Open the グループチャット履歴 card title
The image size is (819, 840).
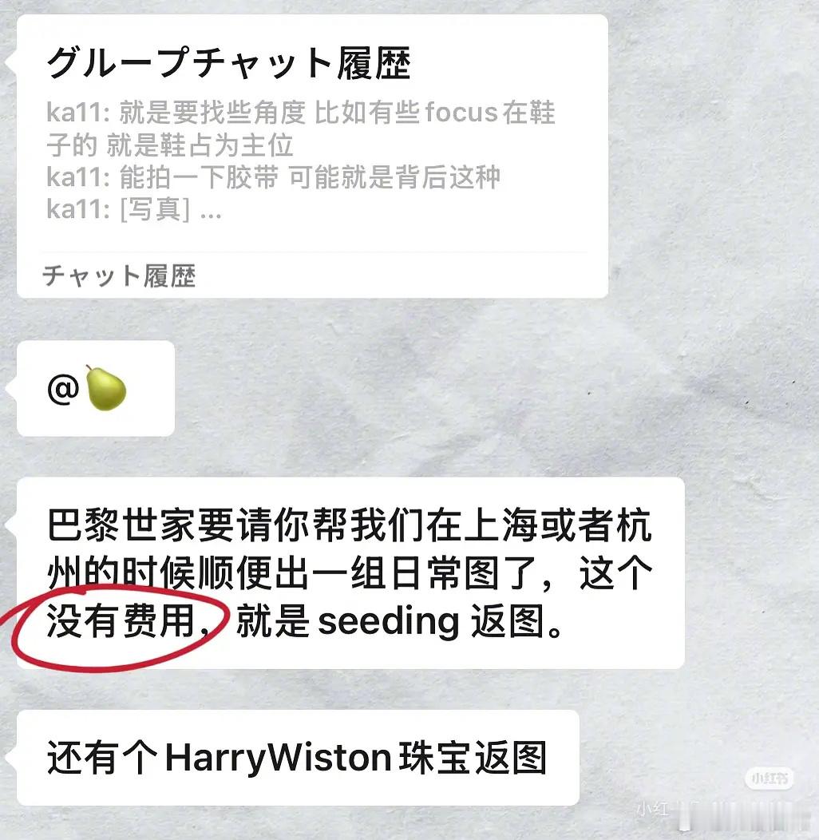click(x=229, y=63)
